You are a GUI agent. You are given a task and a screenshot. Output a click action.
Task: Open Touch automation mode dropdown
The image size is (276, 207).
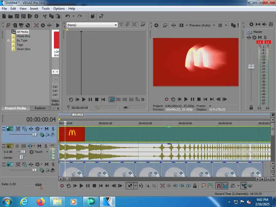tap(47, 152)
